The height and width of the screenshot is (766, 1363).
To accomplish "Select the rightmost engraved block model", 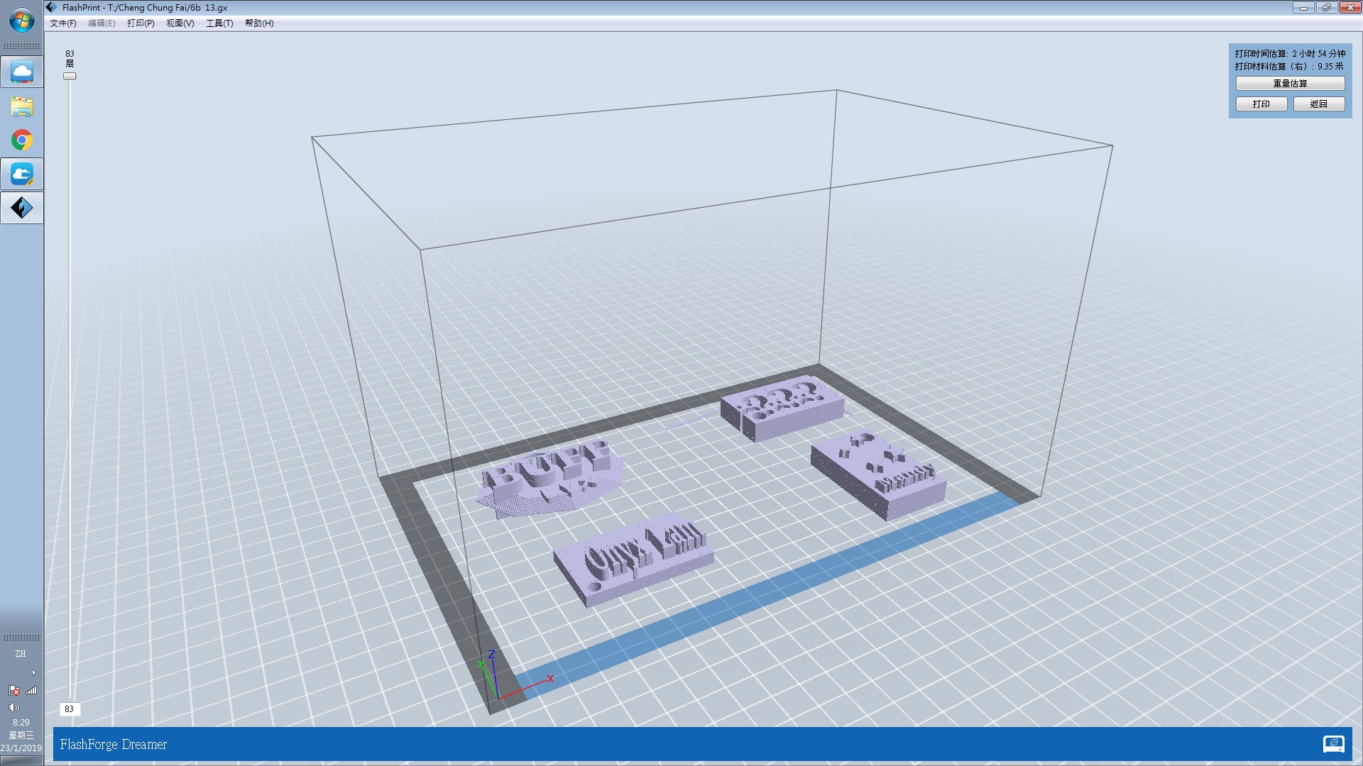I will [879, 475].
